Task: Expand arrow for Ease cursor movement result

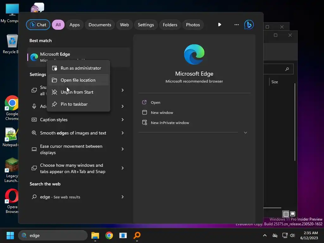Action: tap(122, 149)
